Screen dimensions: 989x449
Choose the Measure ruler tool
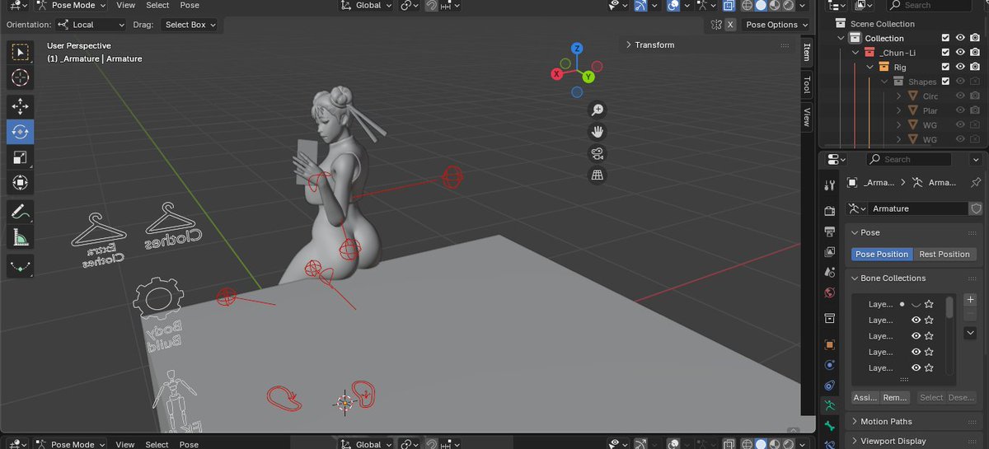(x=21, y=236)
